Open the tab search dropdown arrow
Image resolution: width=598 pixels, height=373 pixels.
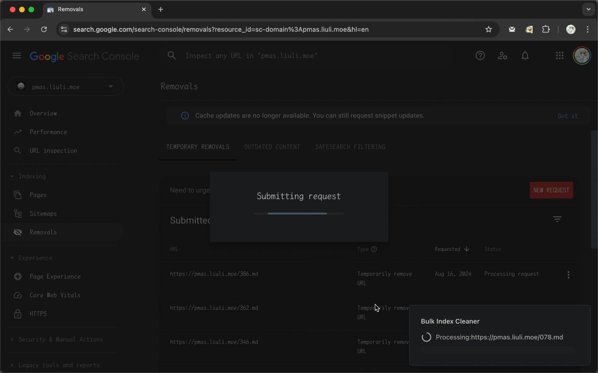(589, 9)
